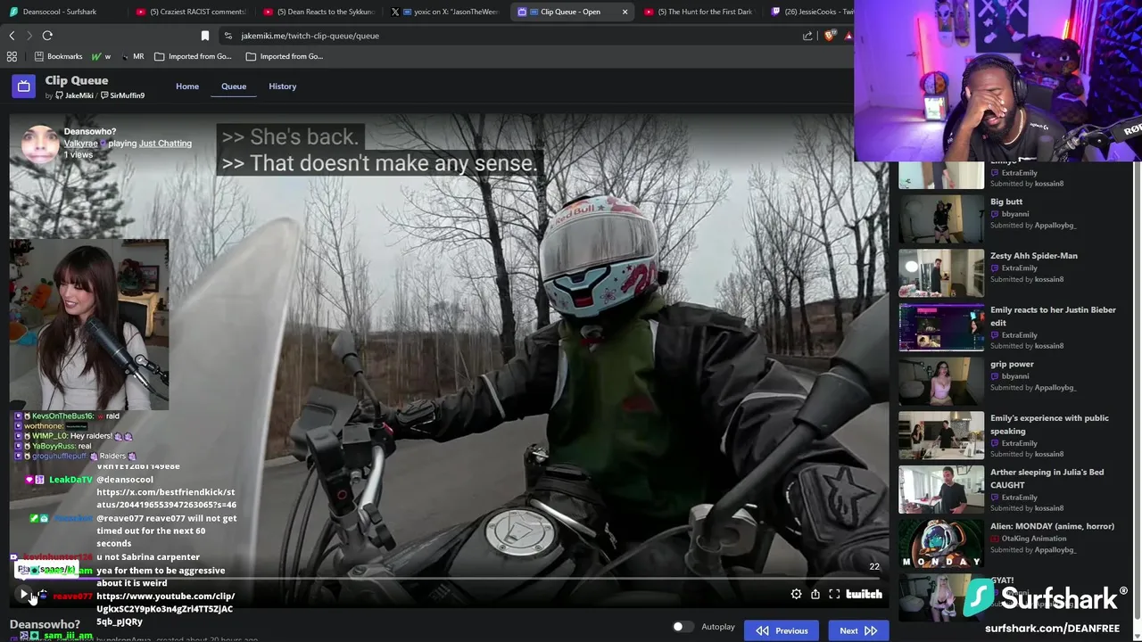The image size is (1142, 642).
Task: Open the 'Zesty Ahh Spider-Man' clip thumbnail
Action: (941, 273)
